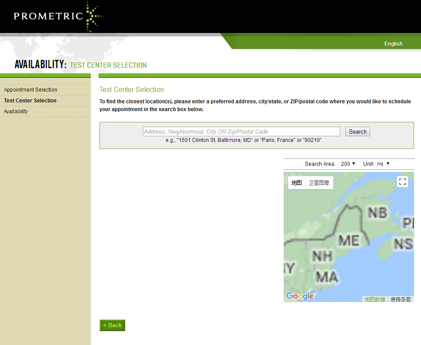Screen dimensions: 421x345
Task: Open Appointment Selection in the sidebar
Action: pos(30,90)
